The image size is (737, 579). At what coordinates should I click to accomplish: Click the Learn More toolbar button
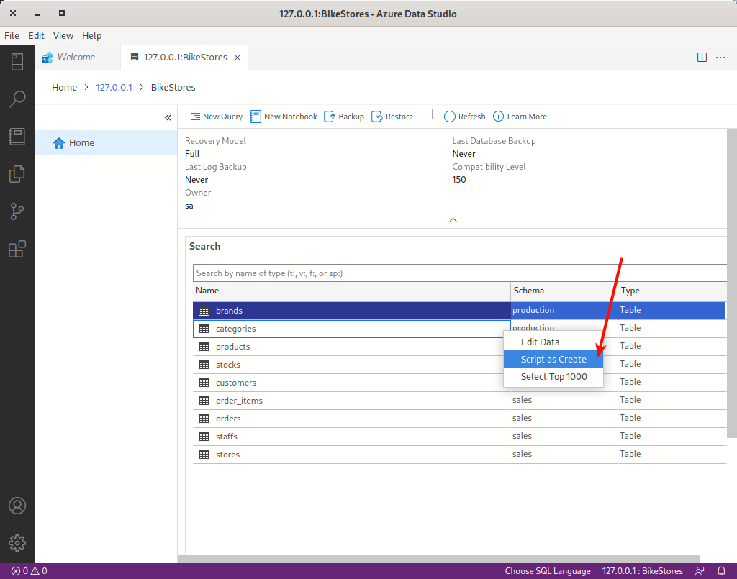tap(520, 116)
